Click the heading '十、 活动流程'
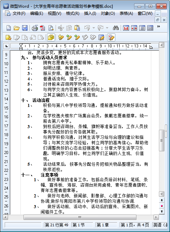This screenshot has width=170, height=232. 35,100
